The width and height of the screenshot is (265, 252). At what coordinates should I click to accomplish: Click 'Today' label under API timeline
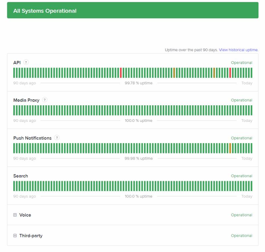(x=247, y=83)
